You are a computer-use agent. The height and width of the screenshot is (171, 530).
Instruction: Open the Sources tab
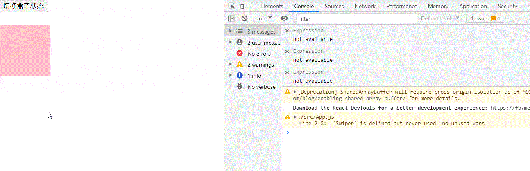click(334, 6)
